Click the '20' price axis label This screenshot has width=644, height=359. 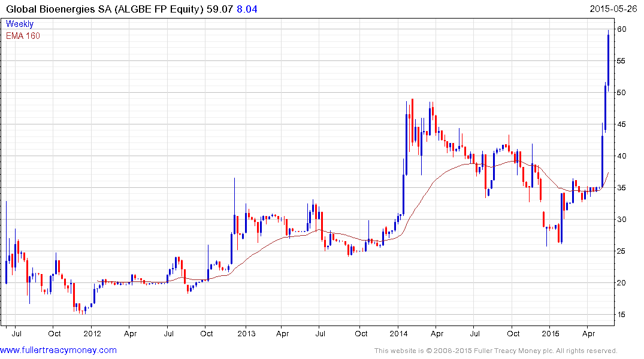pos(621,282)
